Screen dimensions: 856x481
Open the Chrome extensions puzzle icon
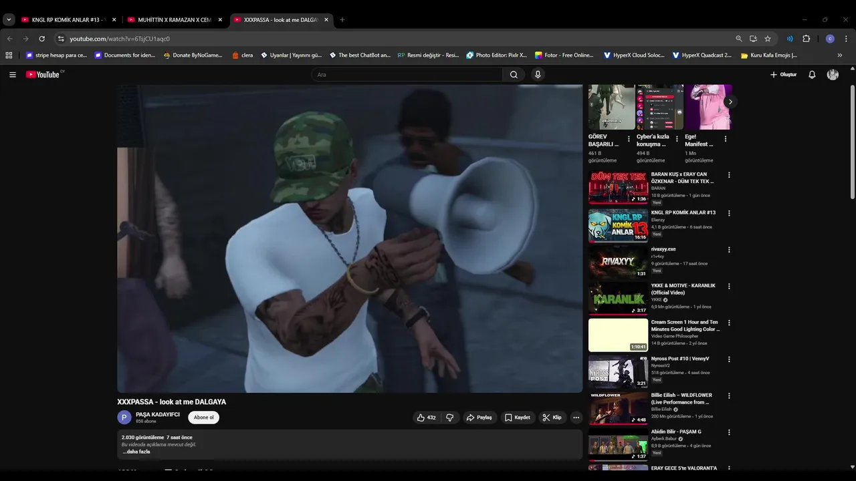(x=806, y=39)
